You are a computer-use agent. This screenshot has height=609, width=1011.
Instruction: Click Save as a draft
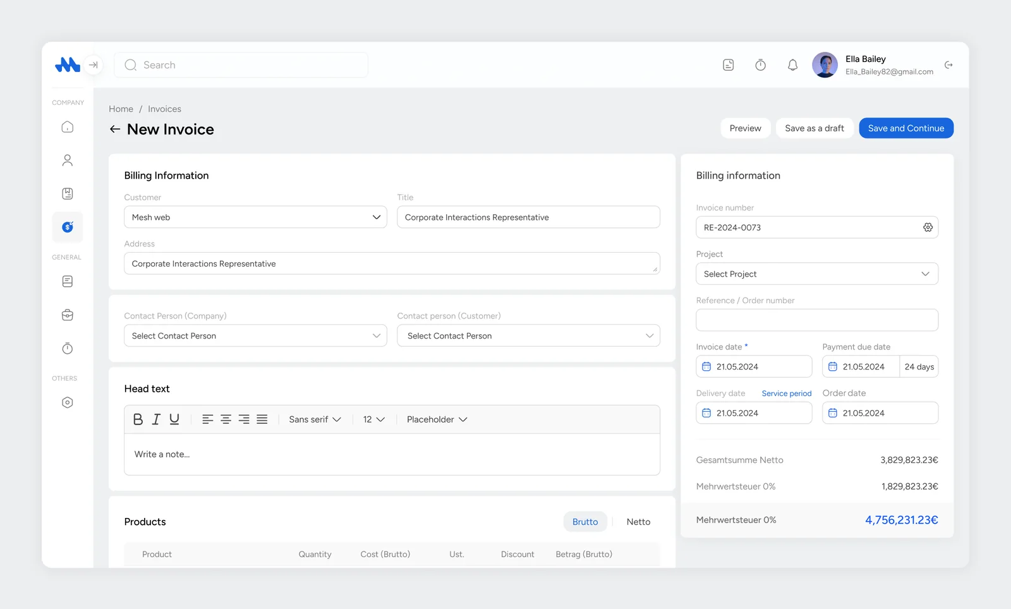(814, 128)
